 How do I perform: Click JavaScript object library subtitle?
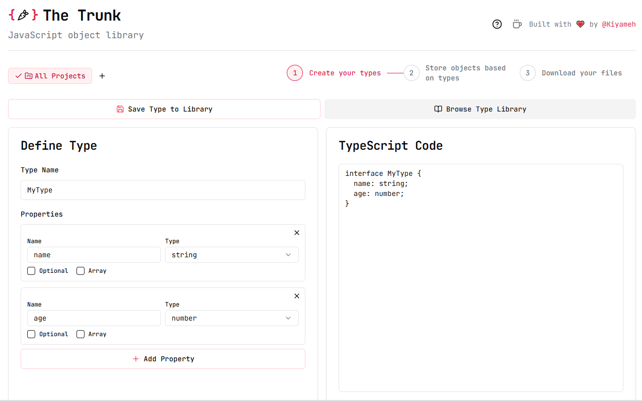pos(76,35)
